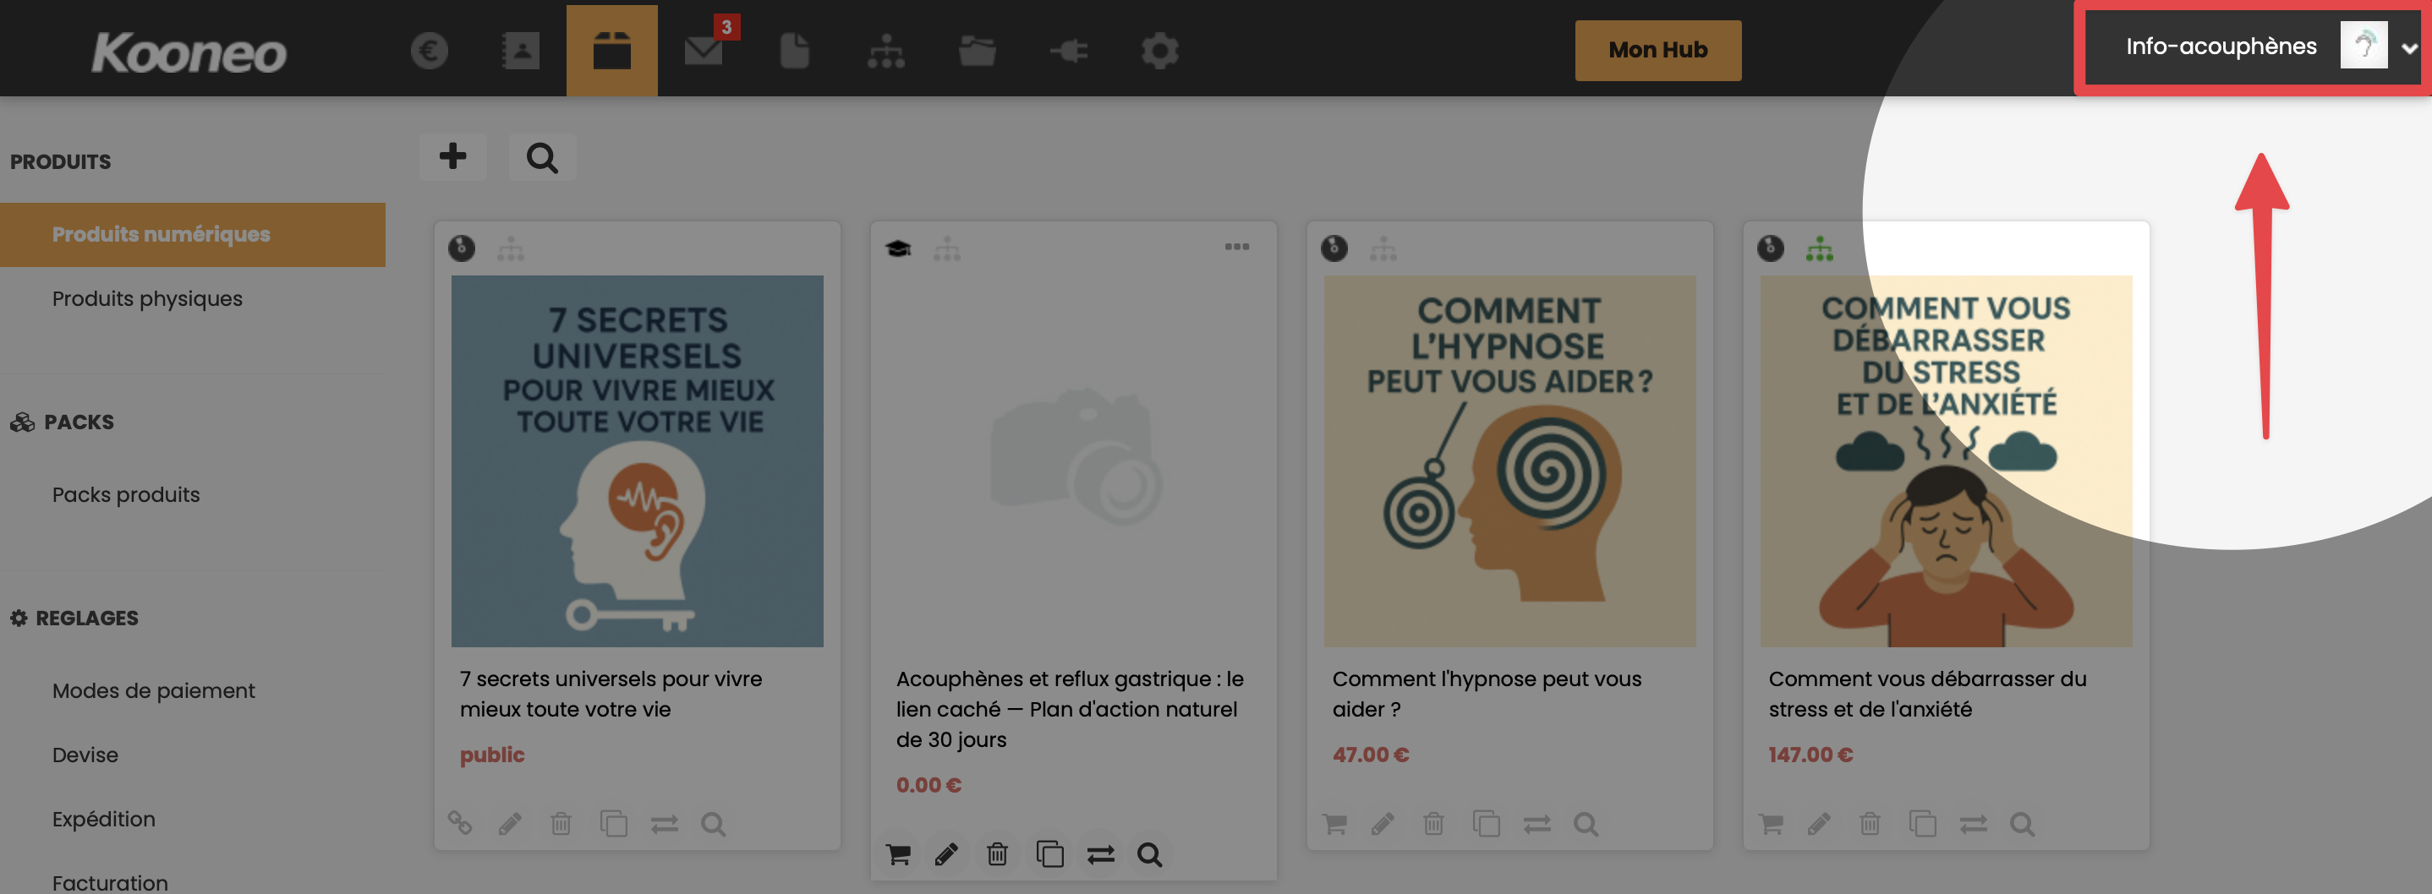Click the link icon on the 7 secrets card

460,823
